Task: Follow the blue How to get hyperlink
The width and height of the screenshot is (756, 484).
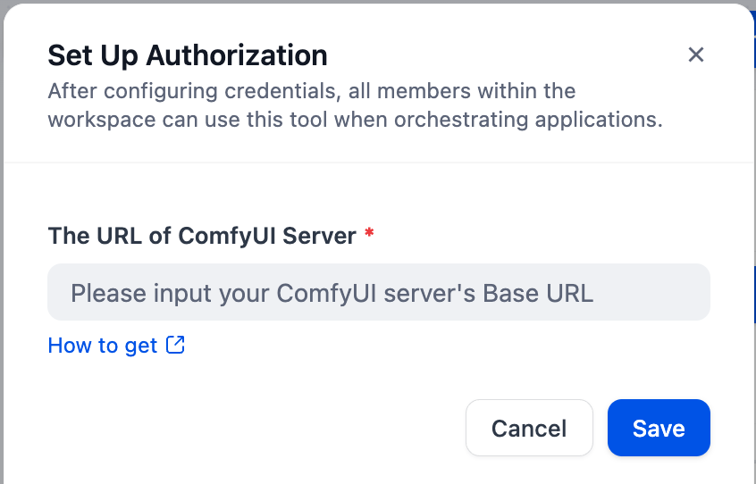Action: click(x=103, y=346)
